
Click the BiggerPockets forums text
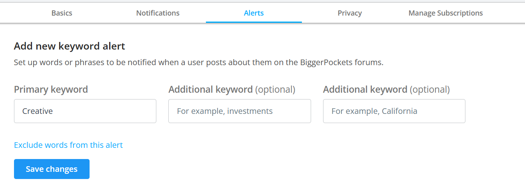pos(353,63)
